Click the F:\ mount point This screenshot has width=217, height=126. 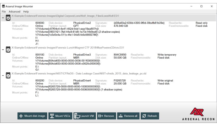(x=37, y=93)
